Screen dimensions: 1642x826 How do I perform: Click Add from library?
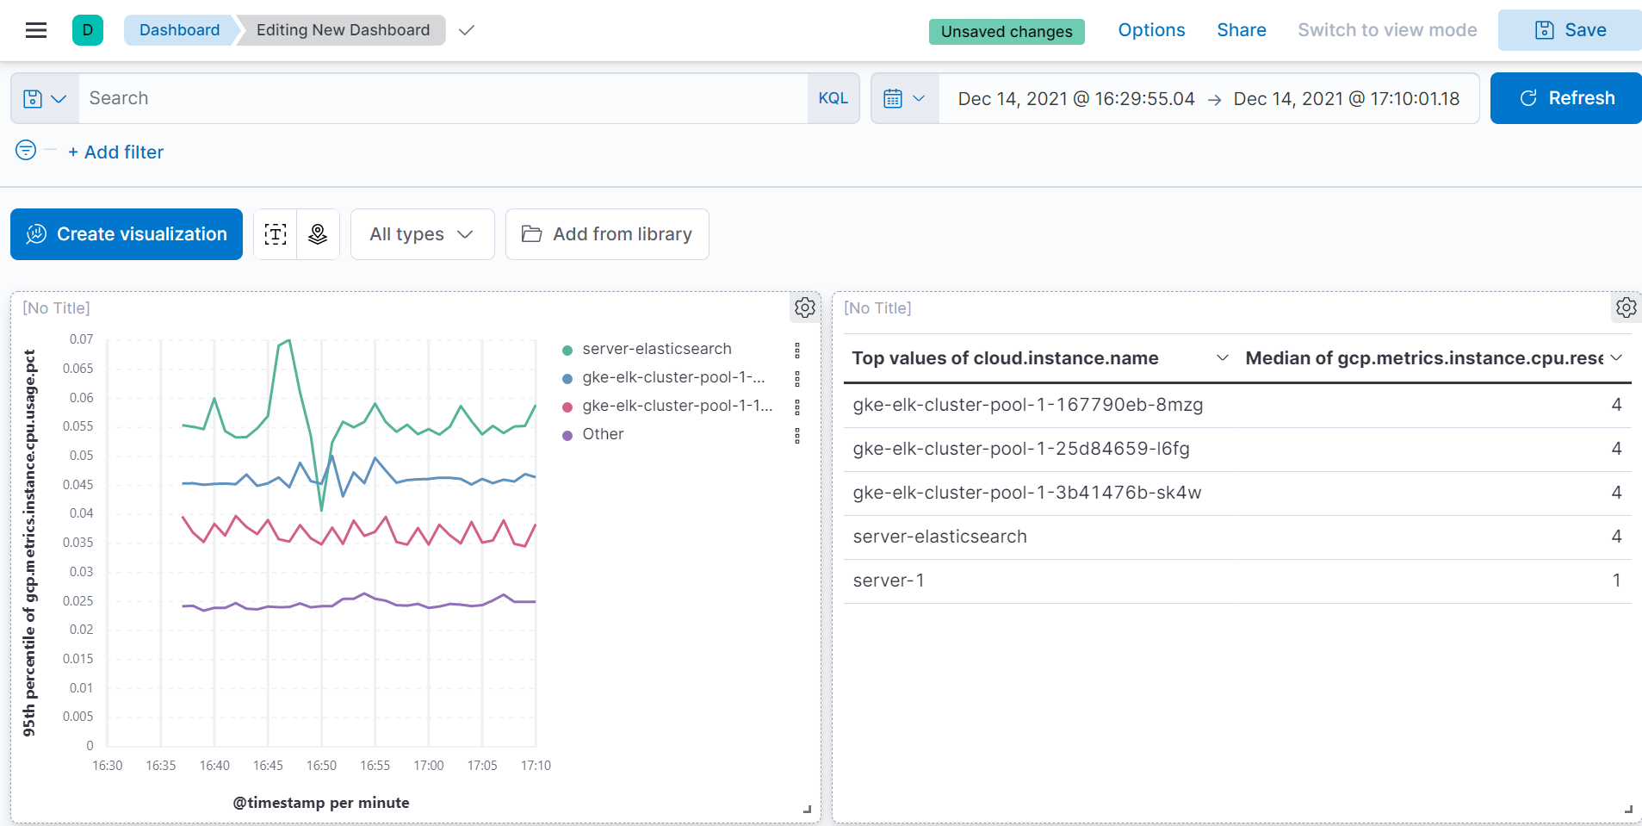(x=607, y=234)
